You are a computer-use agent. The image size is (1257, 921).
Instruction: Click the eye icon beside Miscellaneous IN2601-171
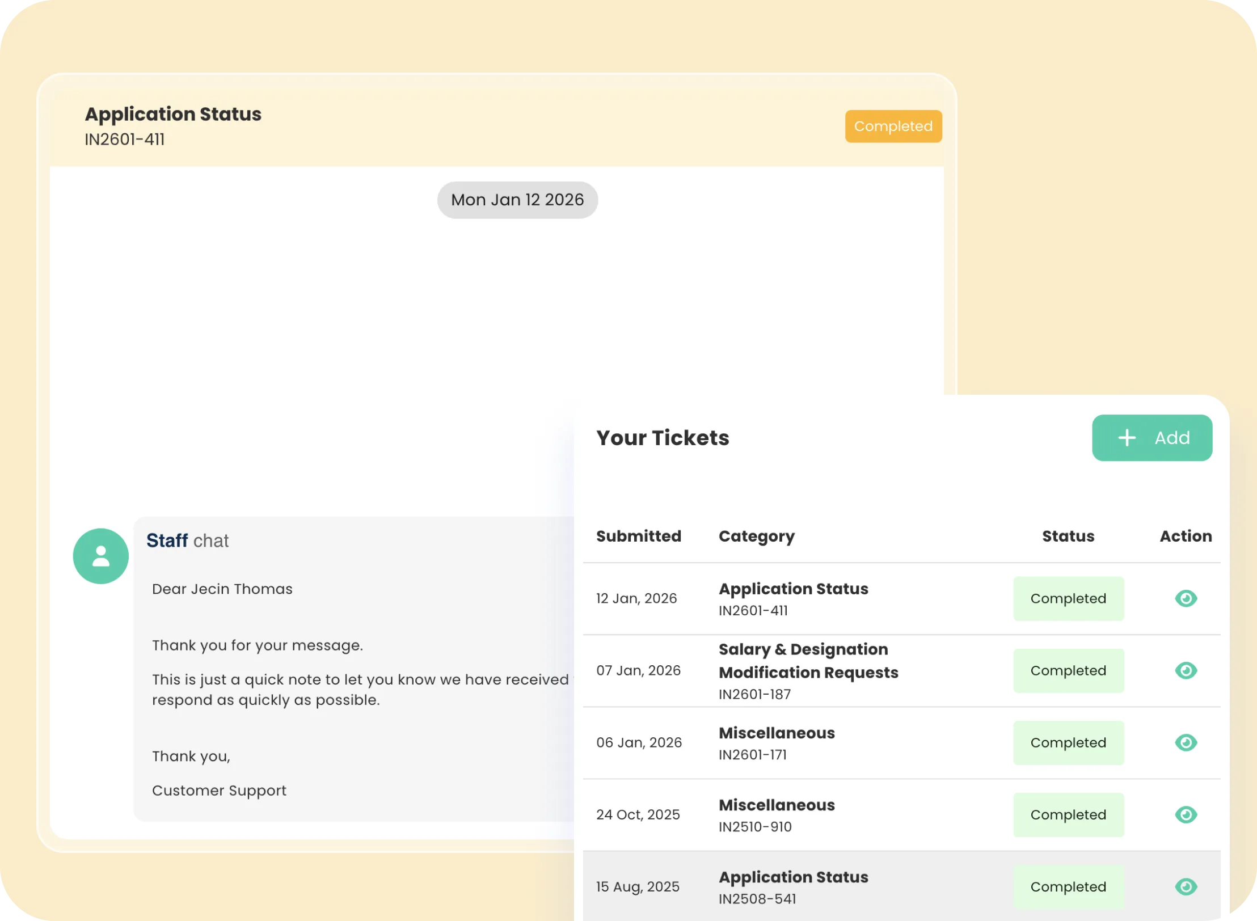point(1186,743)
